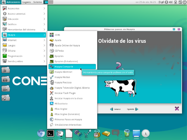This screenshot has height=140, width=187.
Task: Launch the 2048 game from Huayra submenu
Action: coord(72,35)
